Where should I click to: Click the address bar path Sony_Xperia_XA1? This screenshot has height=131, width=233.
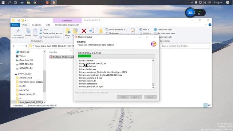click(x=54, y=46)
